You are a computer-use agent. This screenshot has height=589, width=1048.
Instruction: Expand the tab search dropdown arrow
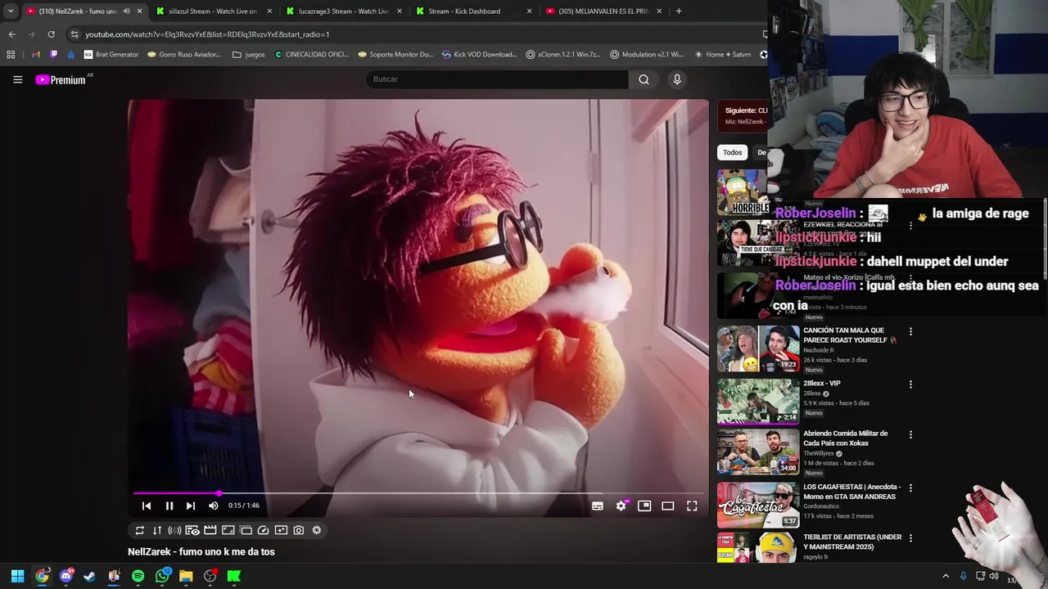pos(11,11)
